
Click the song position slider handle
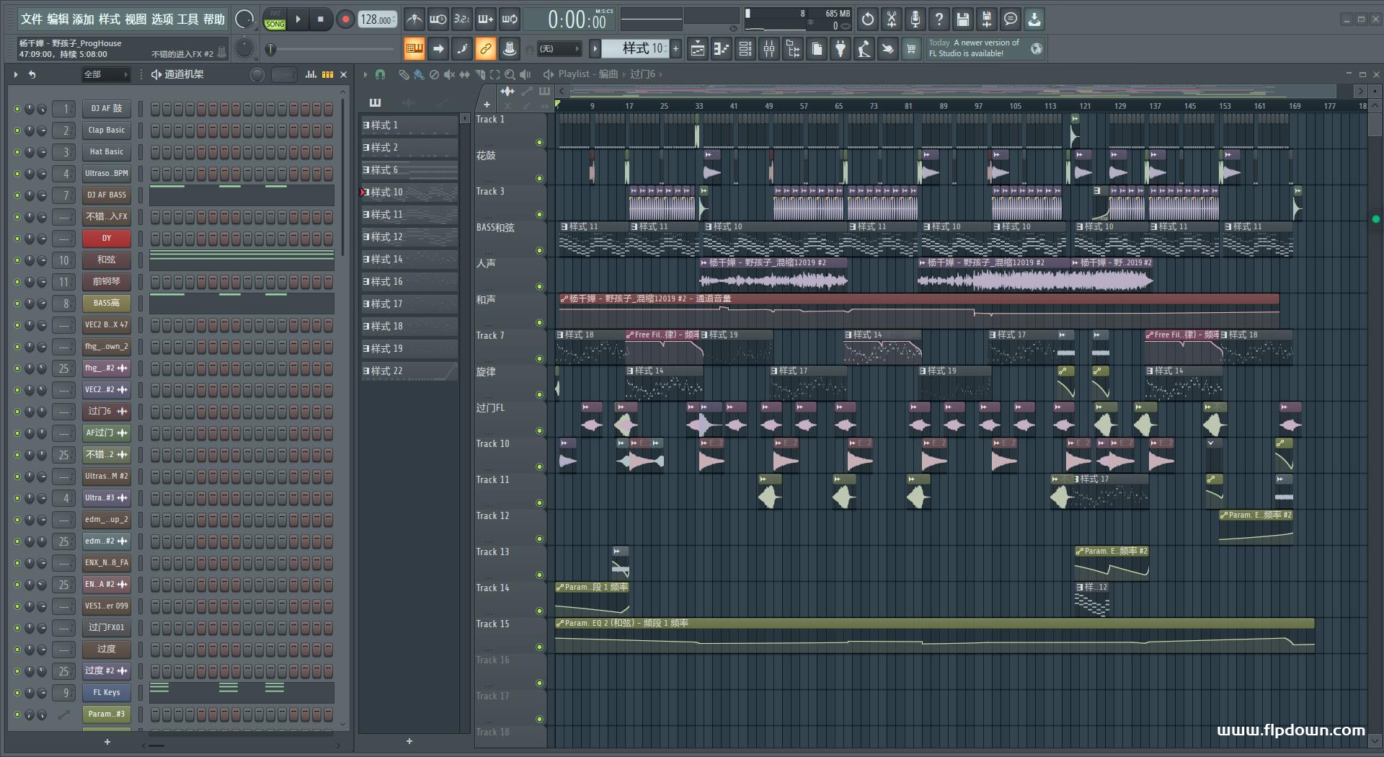(x=271, y=49)
